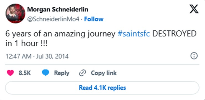Click the chain link icon
The height and width of the screenshot is (100, 205).
pyautogui.click(x=83, y=73)
